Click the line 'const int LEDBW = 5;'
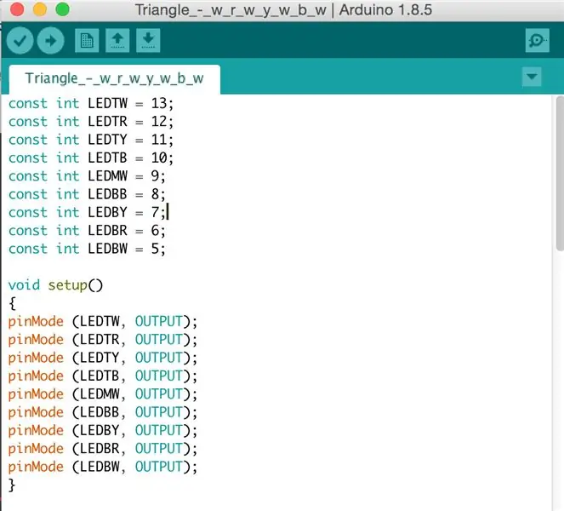 (87, 249)
